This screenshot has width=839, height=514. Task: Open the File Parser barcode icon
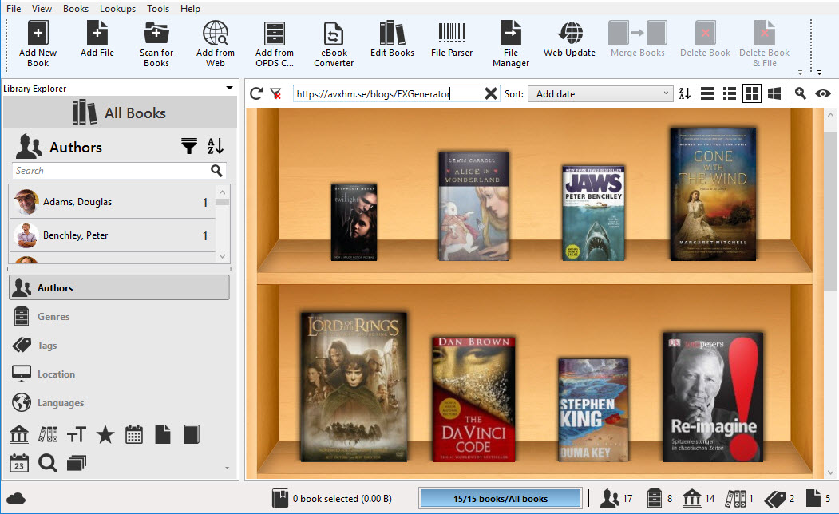point(452,34)
